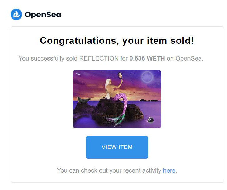
Task: Click the OpenSea wordmark beside the logo
Action: pyautogui.click(x=43, y=15)
